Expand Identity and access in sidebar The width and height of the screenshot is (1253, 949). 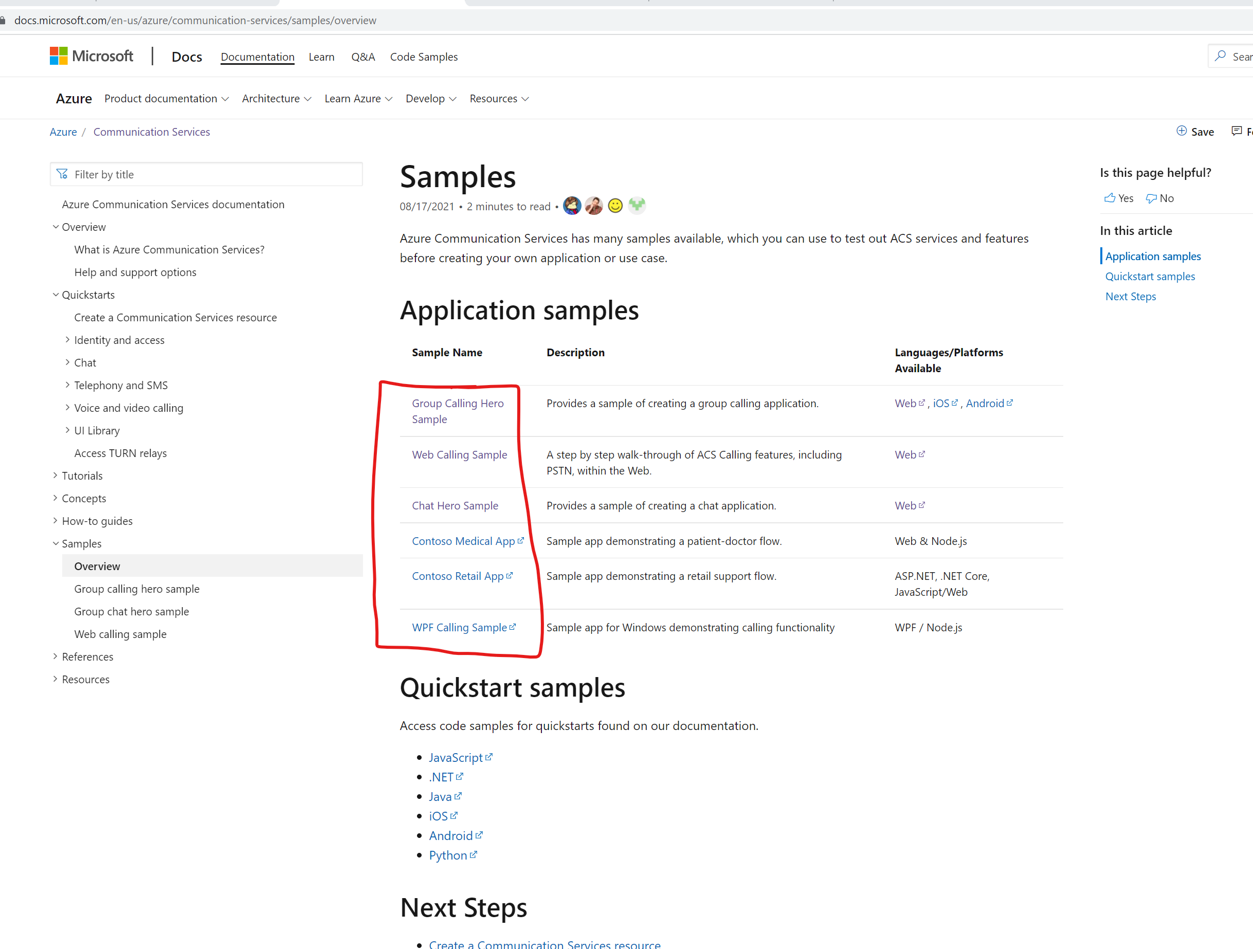(67, 339)
